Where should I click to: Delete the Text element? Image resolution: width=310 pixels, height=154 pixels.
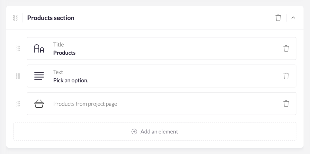click(x=286, y=76)
